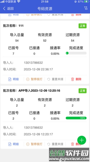Screen dimensions: 90x162
Task: Click the progress bar of batch 111
Action: [x=76, y=53]
